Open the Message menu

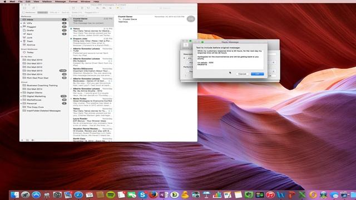[61, 1]
